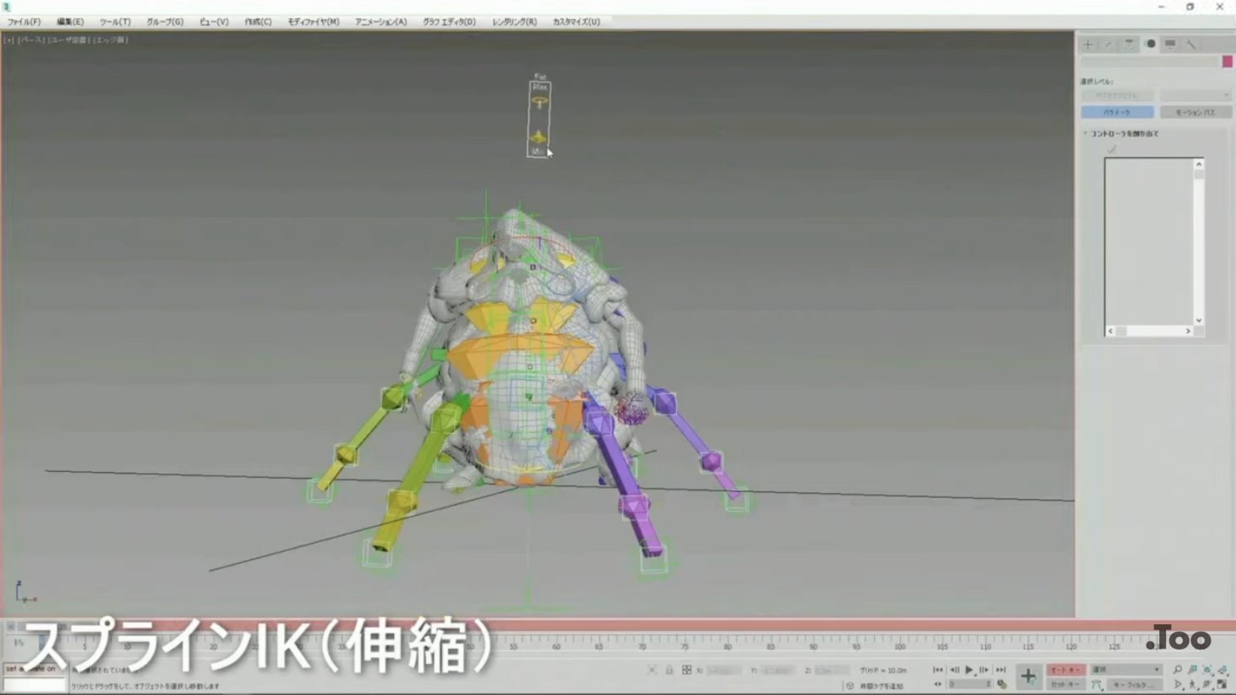The image size is (1236, 695).
Task: Click the Zoom magnifier navigation icon
Action: point(1177,670)
